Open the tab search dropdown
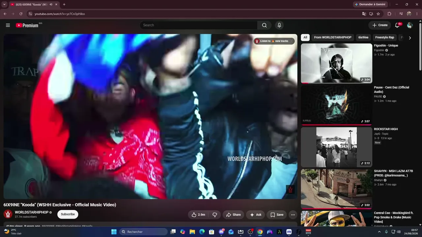 [x=4, y=5]
